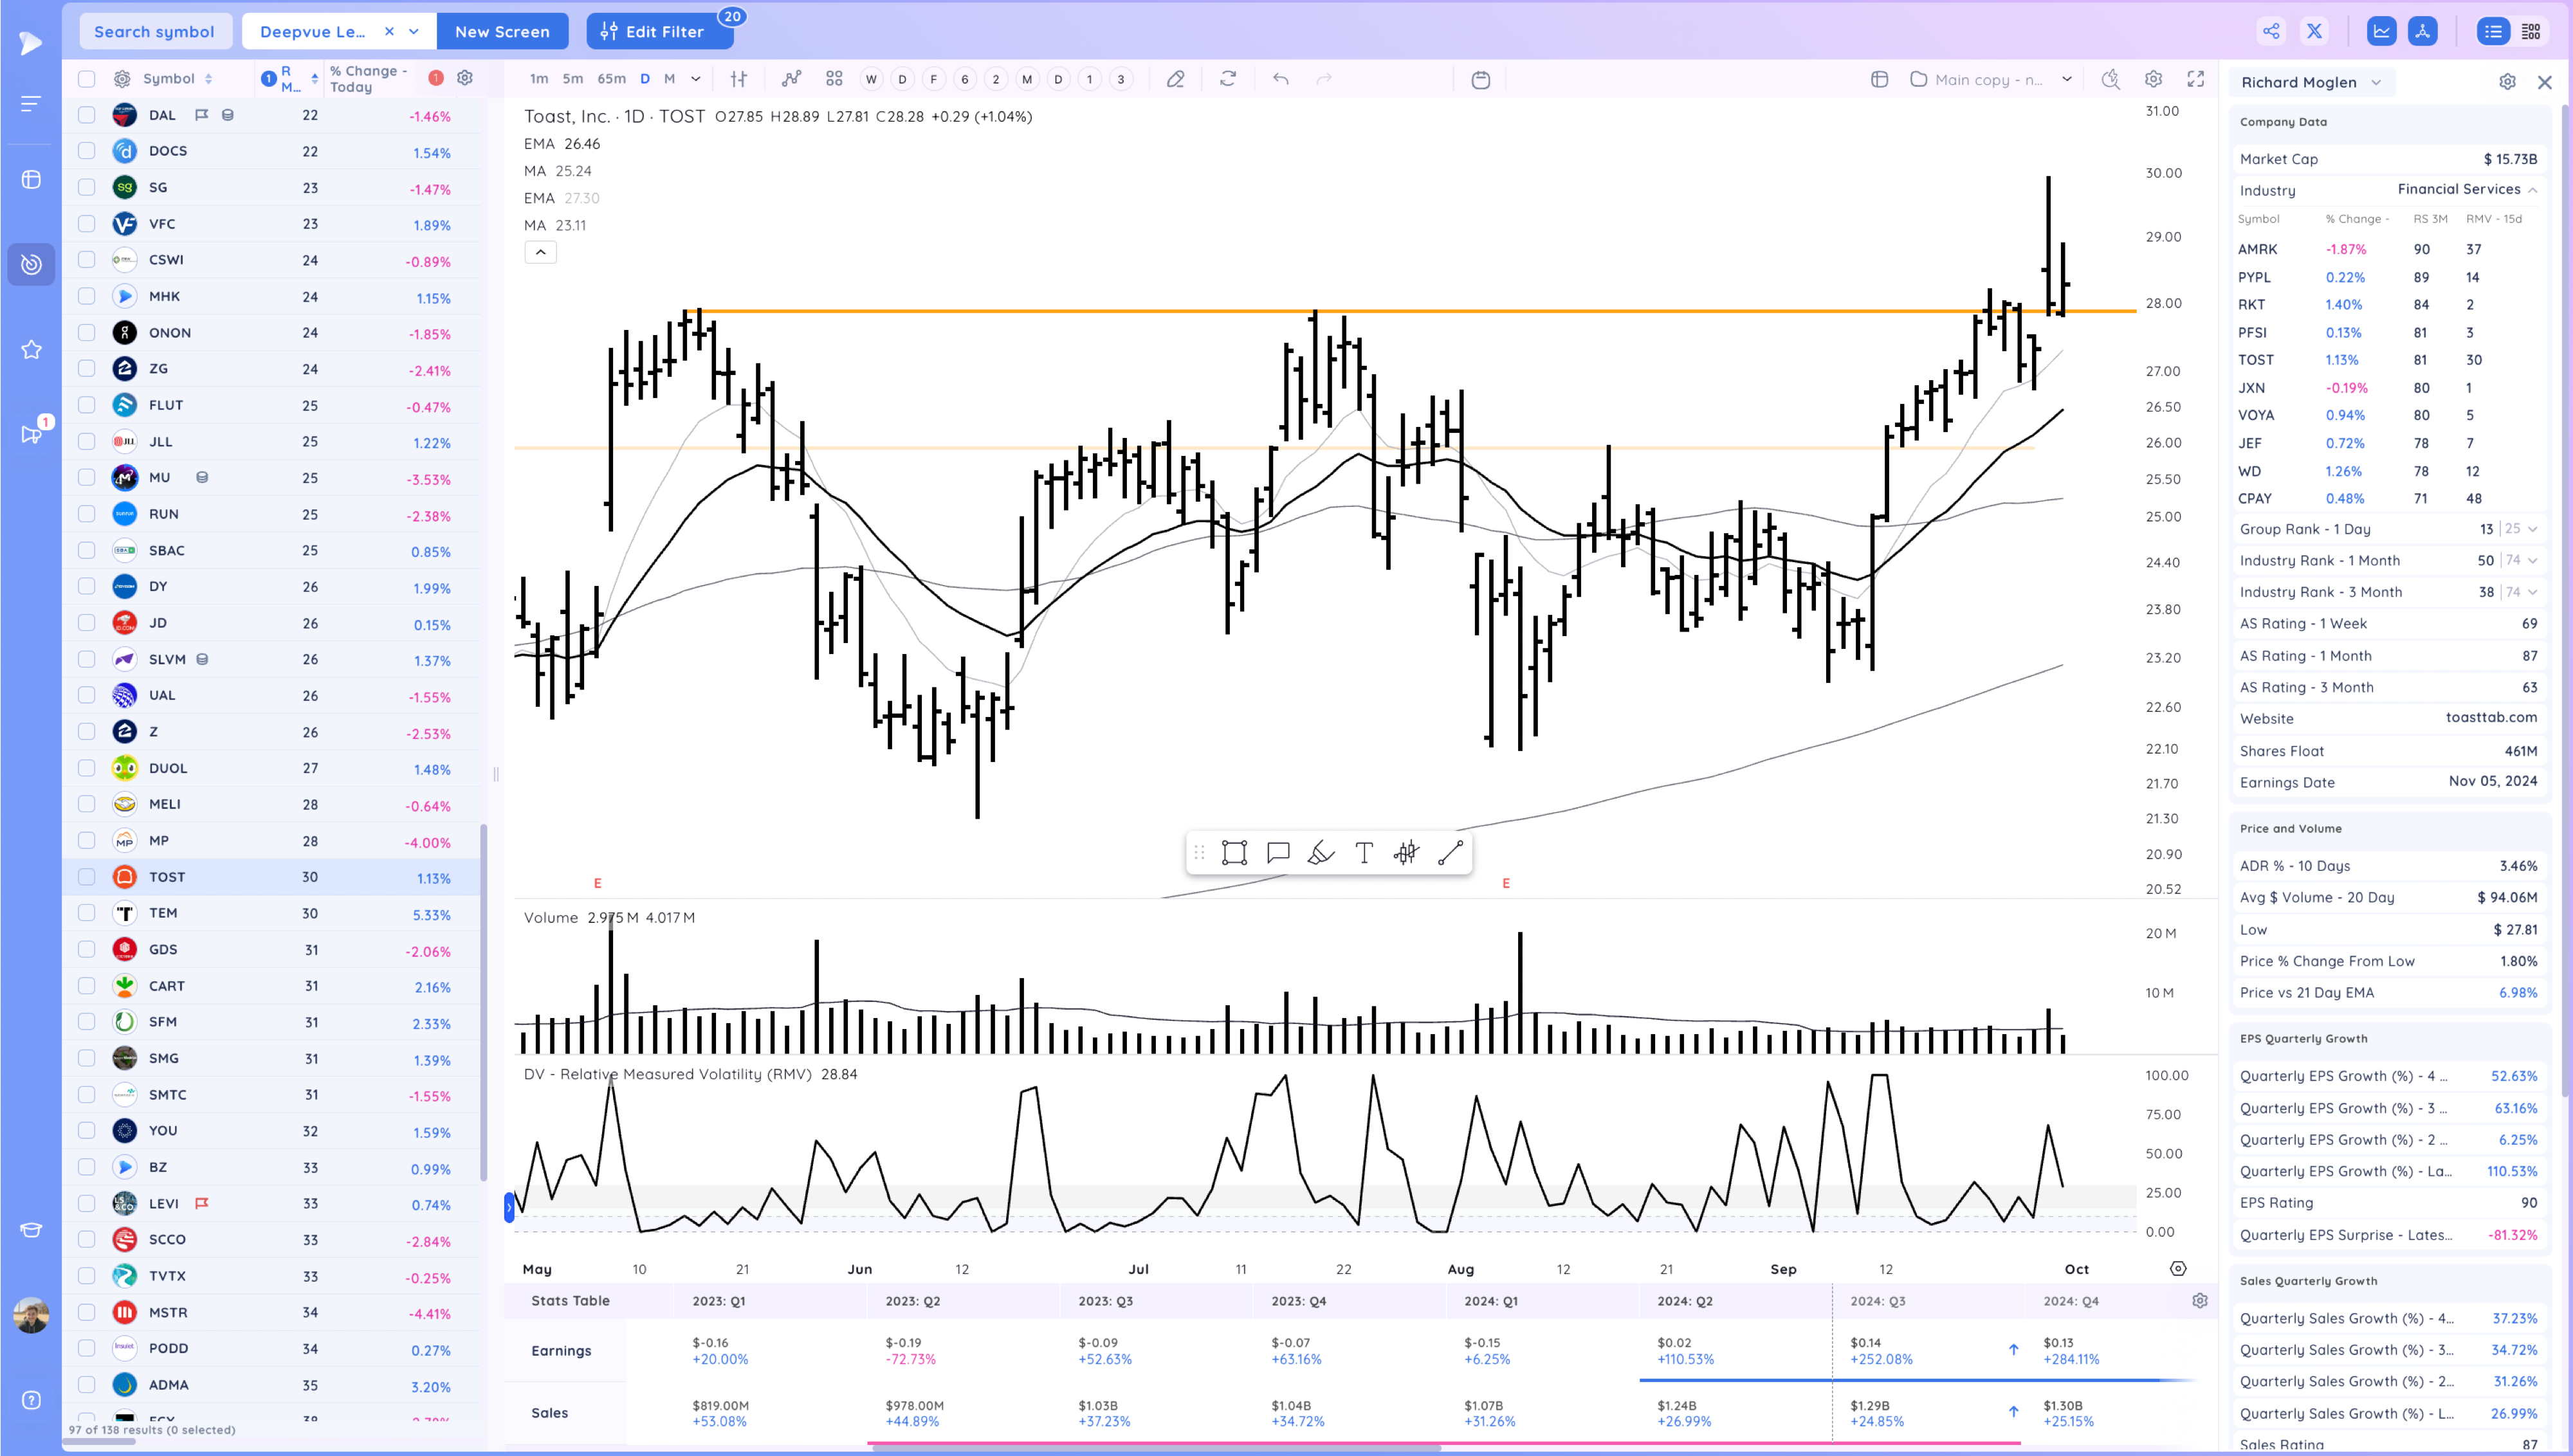Select the text annotation tool

point(1364,853)
